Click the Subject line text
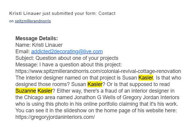The height and width of the screenshot is (134, 192). coord(67,58)
